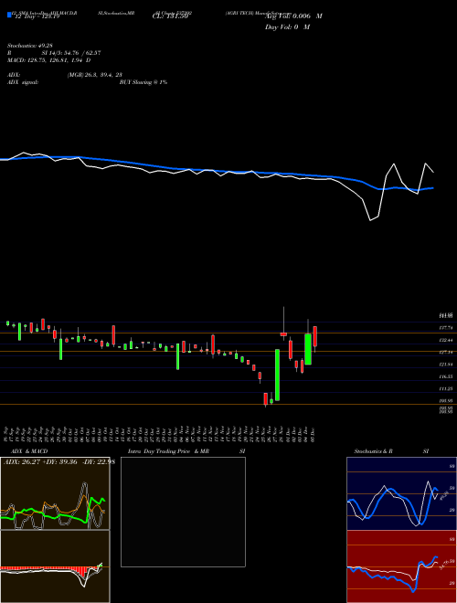Image resolution: width=457 pixels, height=603 pixels.
Task: Open the empty intraday trading price chart box
Action: (183, 512)
